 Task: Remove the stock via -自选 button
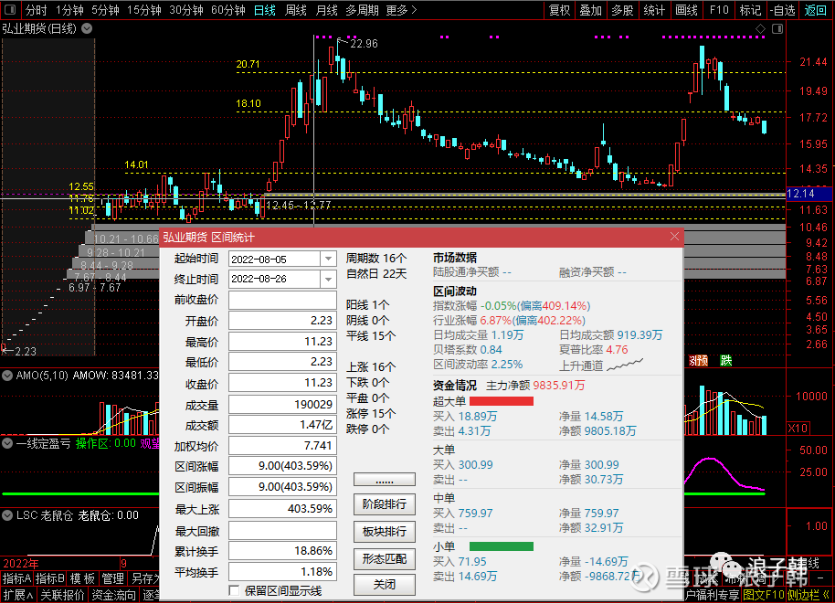coord(782,10)
